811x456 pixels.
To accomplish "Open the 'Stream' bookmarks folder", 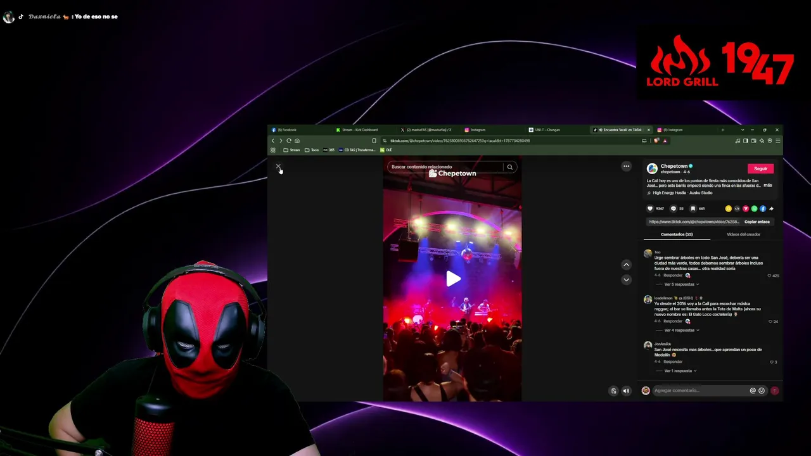I will (292, 150).
